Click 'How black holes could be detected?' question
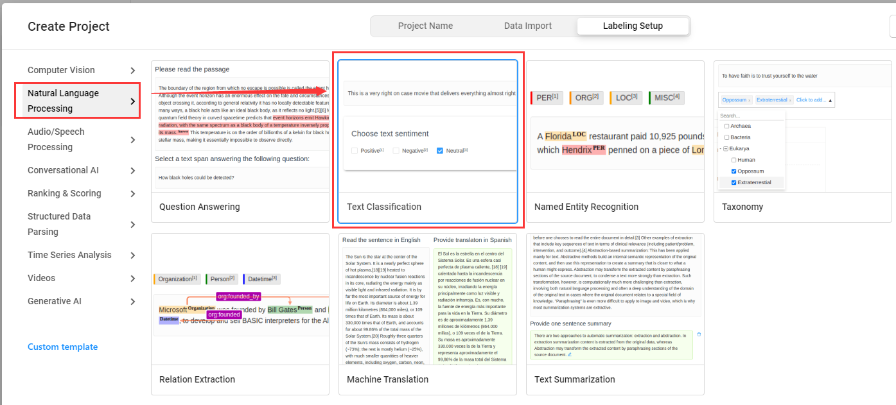The image size is (896, 405). coord(197,177)
